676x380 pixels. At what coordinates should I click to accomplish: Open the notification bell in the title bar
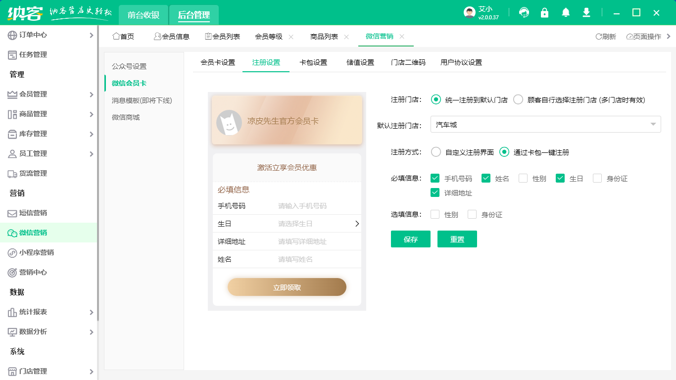[565, 12]
